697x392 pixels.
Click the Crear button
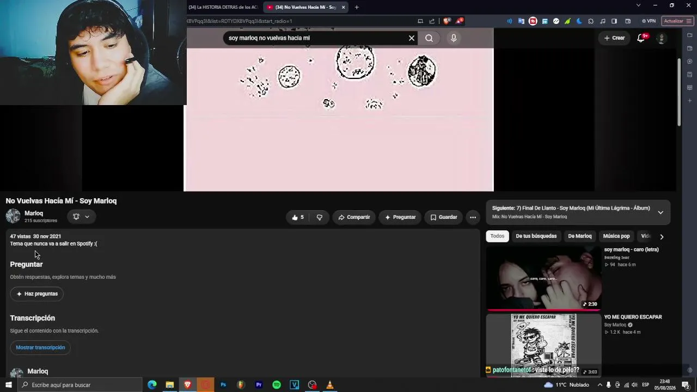(x=614, y=38)
